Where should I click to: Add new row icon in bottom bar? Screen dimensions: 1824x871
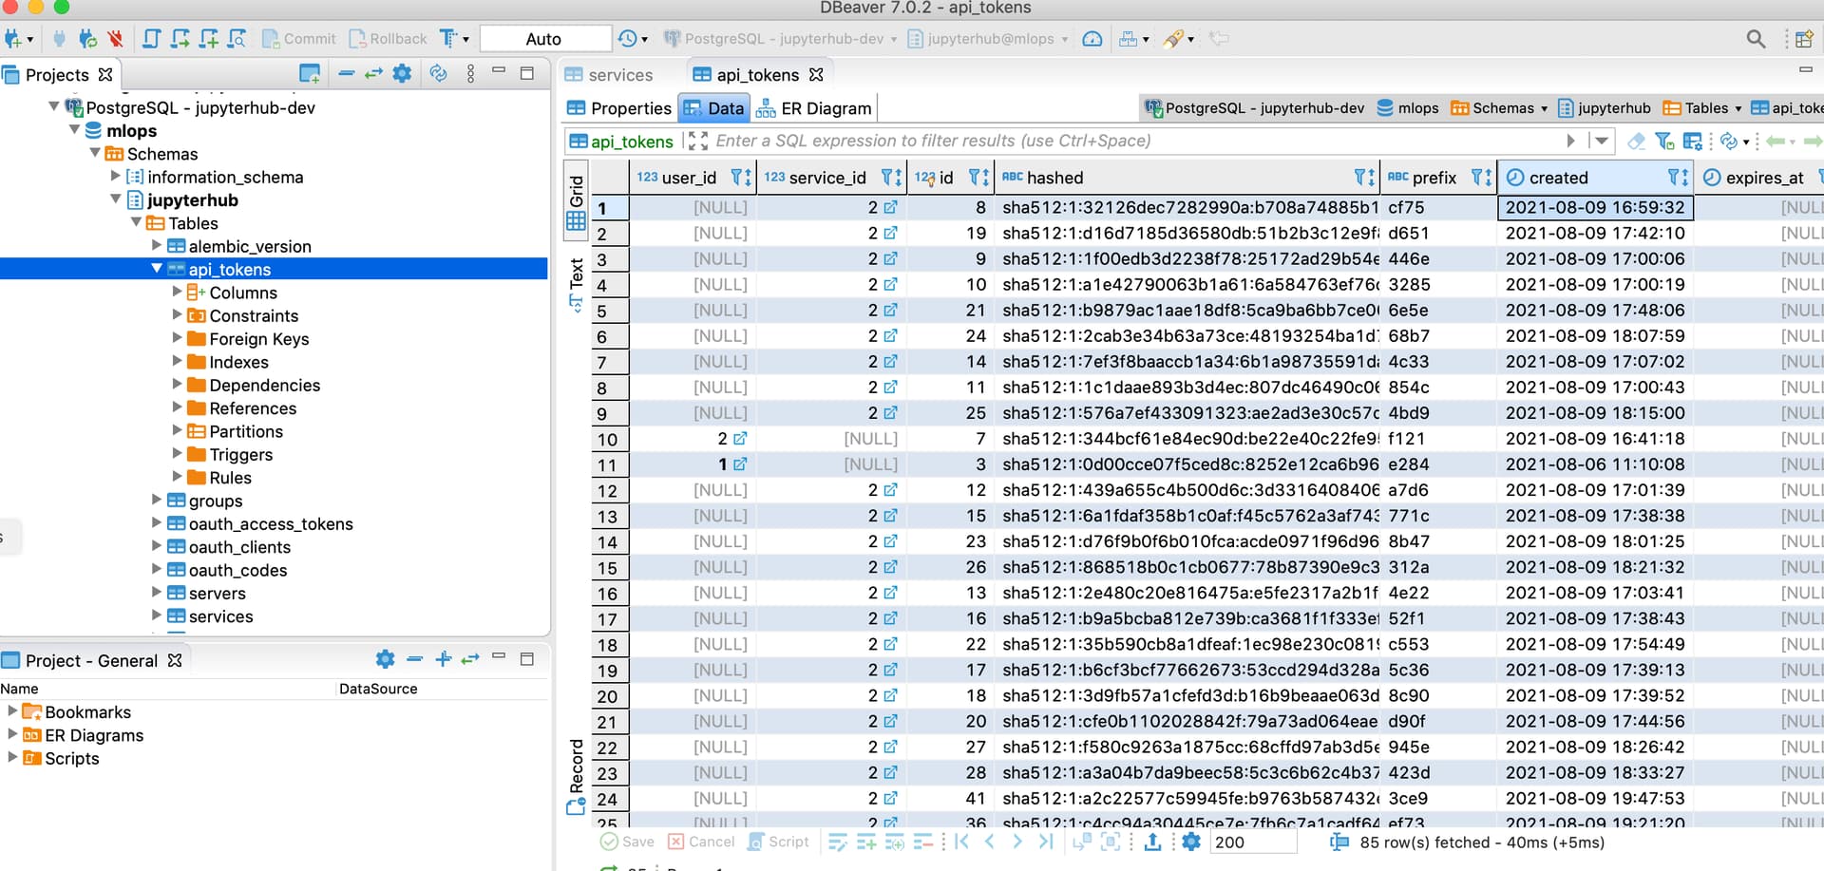point(865,842)
